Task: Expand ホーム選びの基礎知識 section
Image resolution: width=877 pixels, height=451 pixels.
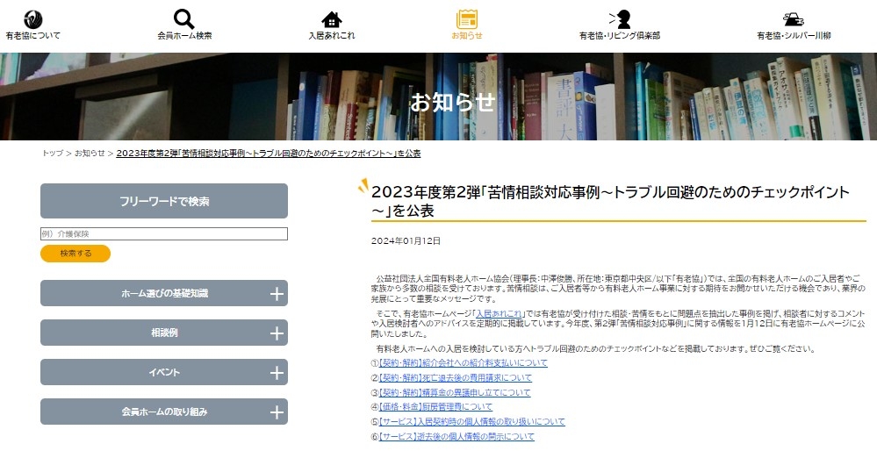Action: pos(164,293)
